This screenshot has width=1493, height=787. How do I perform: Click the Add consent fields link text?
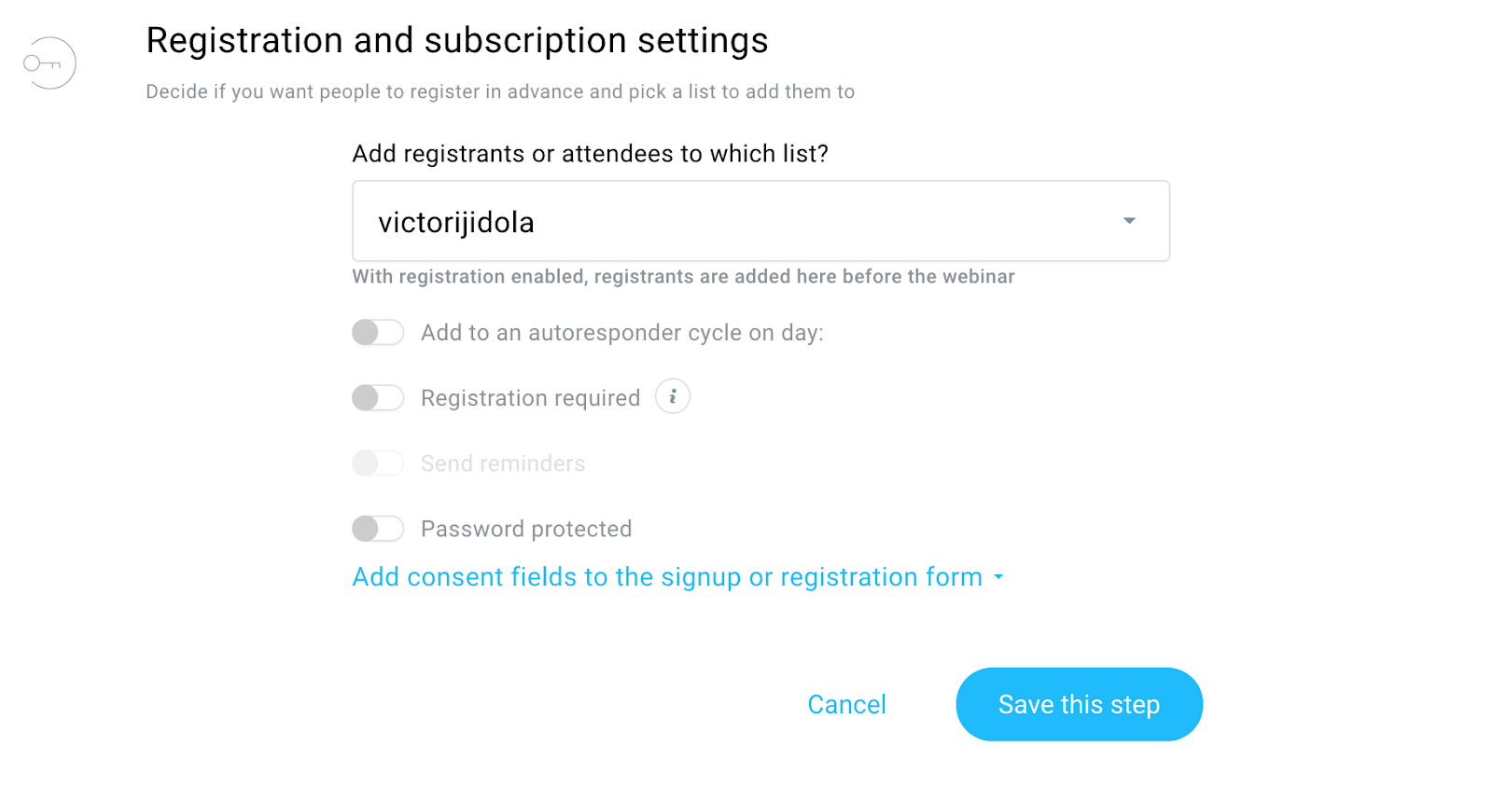point(667,577)
